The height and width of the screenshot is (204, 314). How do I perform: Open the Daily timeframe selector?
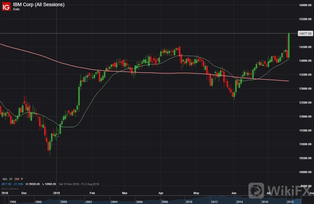coord(16,9)
